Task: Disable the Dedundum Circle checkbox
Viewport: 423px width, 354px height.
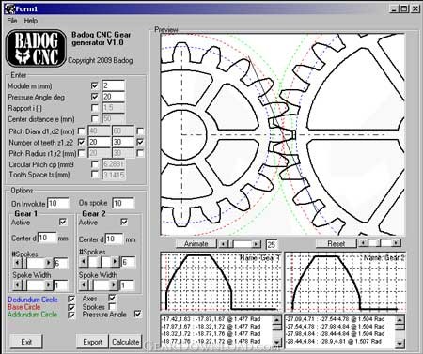Action: [x=71, y=299]
